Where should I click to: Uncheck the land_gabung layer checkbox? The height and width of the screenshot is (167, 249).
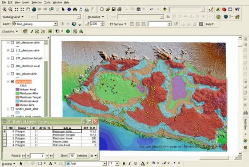[12, 82]
